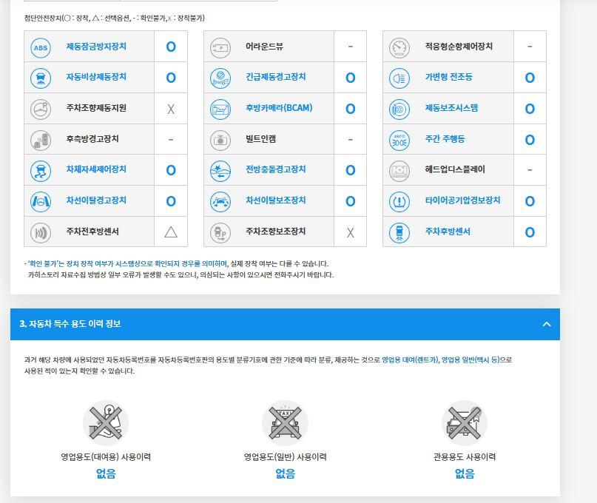Click the 빌트인캠 camera icon
Image resolution: width=597 pixels, height=503 pixels.
pyautogui.click(x=220, y=140)
